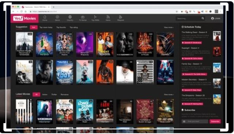
Task: Switch to Action tab in Latest Movies
Action: [x=45, y=94]
